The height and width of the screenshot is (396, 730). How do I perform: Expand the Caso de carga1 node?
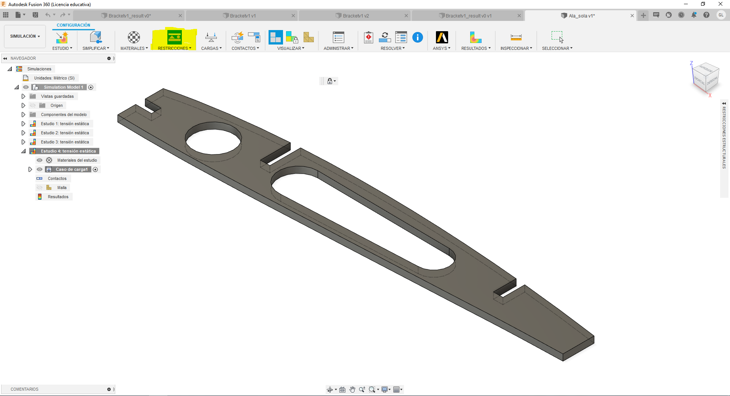(30, 169)
